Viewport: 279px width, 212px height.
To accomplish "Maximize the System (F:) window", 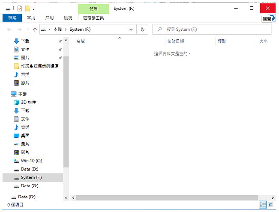I will (x=252, y=8).
